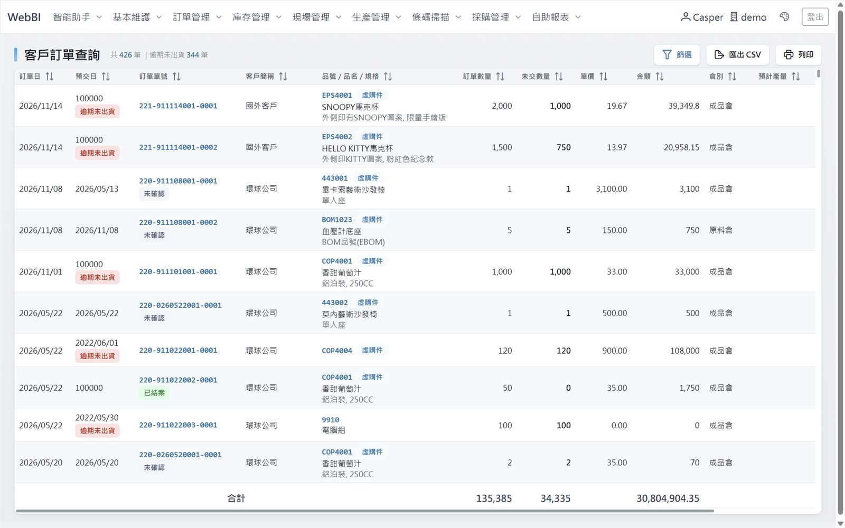Sort by 訂單數量 column icon

tap(500, 77)
